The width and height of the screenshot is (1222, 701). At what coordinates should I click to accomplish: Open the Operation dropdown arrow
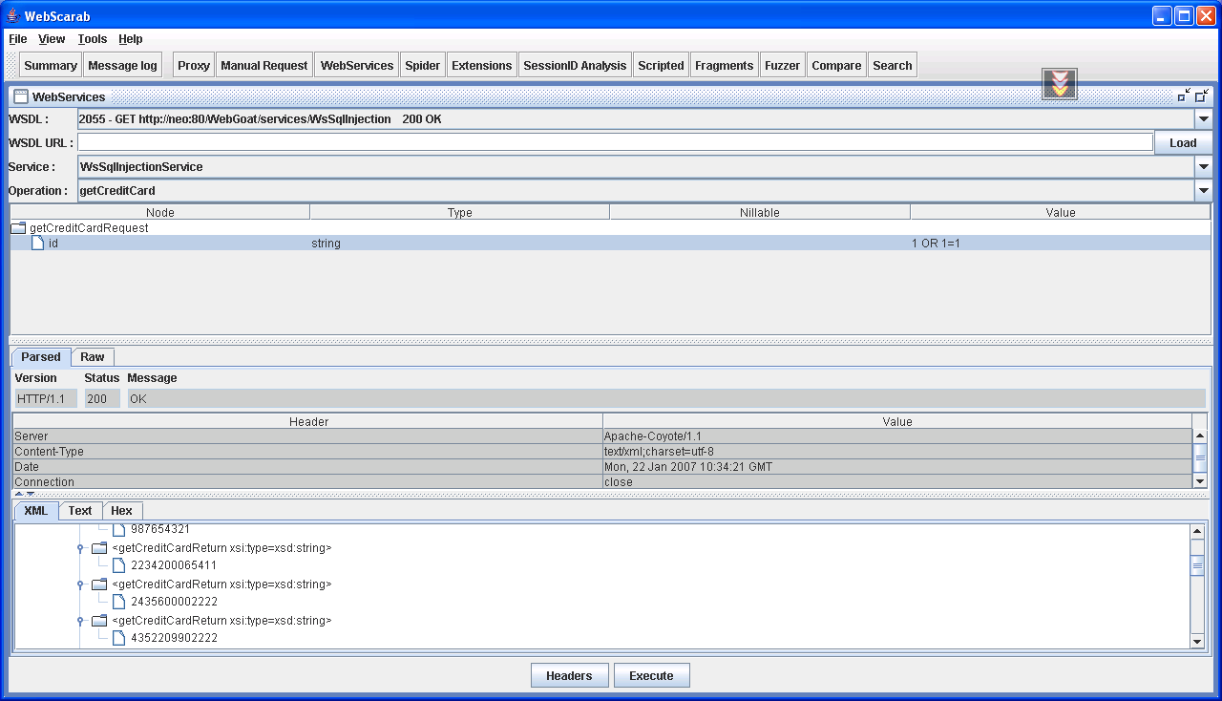click(x=1203, y=190)
